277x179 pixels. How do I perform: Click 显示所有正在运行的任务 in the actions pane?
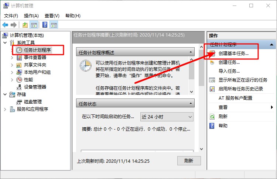[x=243, y=80]
